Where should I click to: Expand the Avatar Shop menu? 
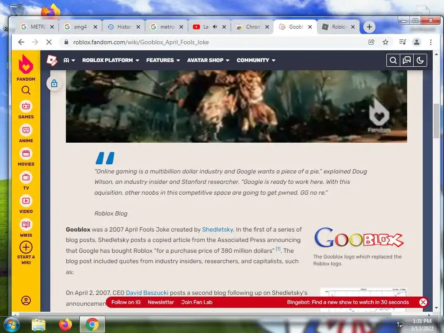click(208, 60)
